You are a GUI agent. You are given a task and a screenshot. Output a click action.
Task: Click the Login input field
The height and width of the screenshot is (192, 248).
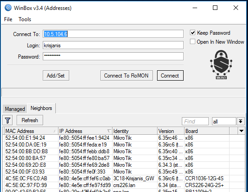tap(113, 46)
